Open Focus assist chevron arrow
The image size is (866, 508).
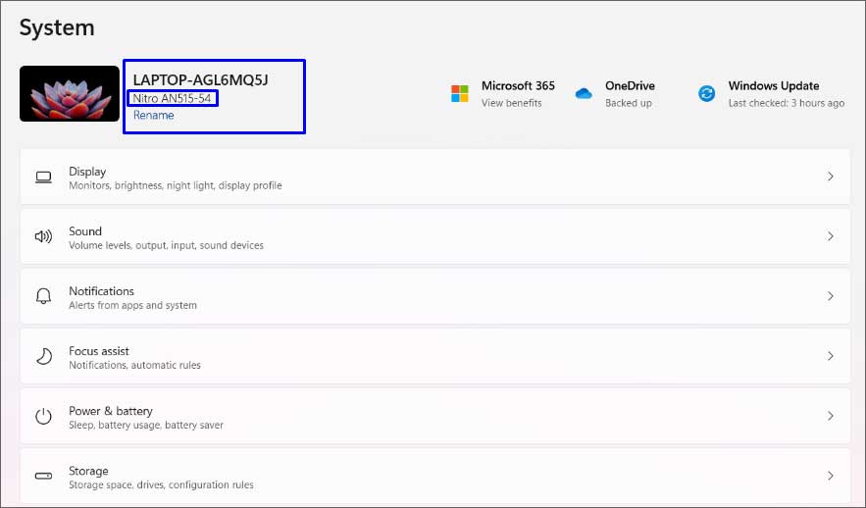830,356
